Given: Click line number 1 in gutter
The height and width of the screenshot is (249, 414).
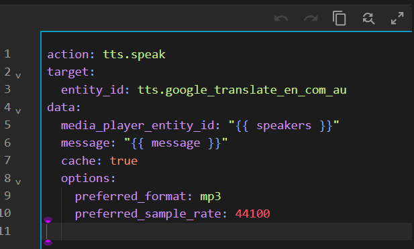Looking at the screenshot, I should (7, 54).
